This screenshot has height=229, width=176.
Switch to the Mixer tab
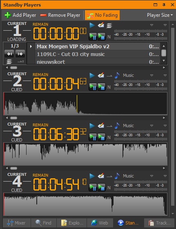tap(17, 223)
